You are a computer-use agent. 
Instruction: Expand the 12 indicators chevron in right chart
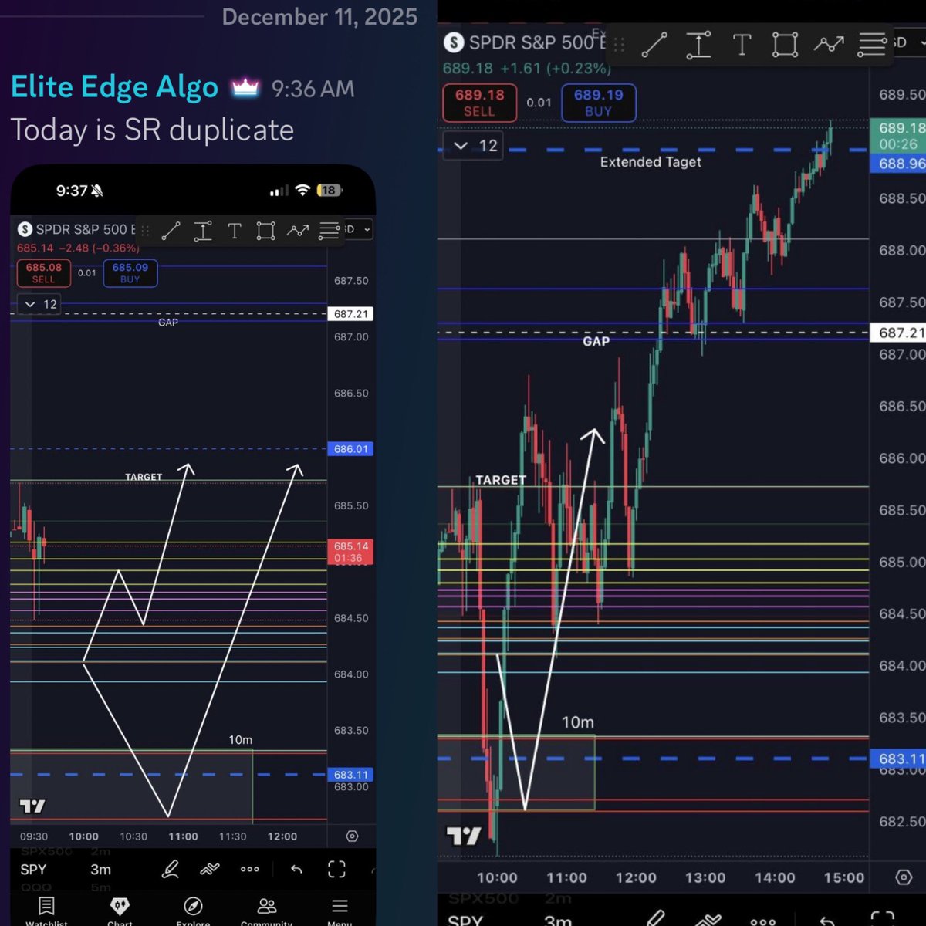[x=461, y=145]
